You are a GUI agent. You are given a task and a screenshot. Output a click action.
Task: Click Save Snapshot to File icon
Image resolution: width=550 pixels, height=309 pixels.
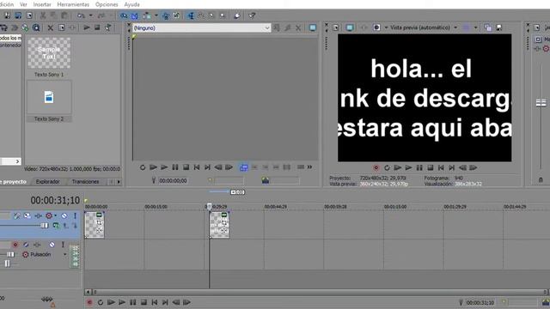click(x=498, y=27)
